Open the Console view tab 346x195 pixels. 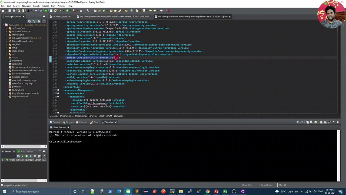(x=55, y=122)
